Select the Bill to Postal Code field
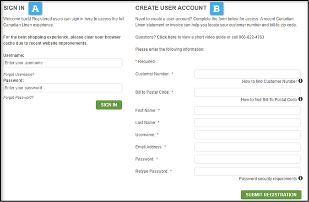 (247, 92)
